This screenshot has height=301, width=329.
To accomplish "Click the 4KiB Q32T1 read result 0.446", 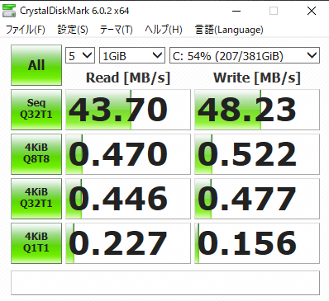I will [x=128, y=199].
